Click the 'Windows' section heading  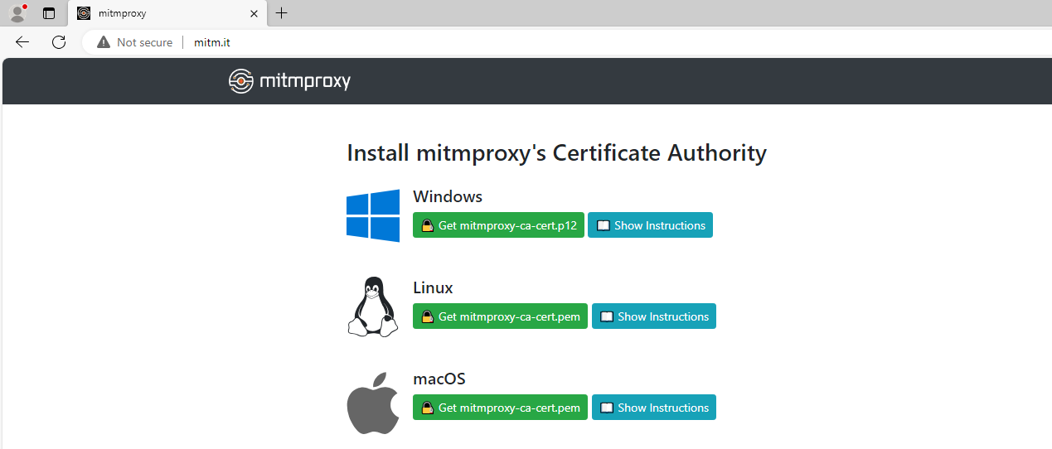click(448, 196)
